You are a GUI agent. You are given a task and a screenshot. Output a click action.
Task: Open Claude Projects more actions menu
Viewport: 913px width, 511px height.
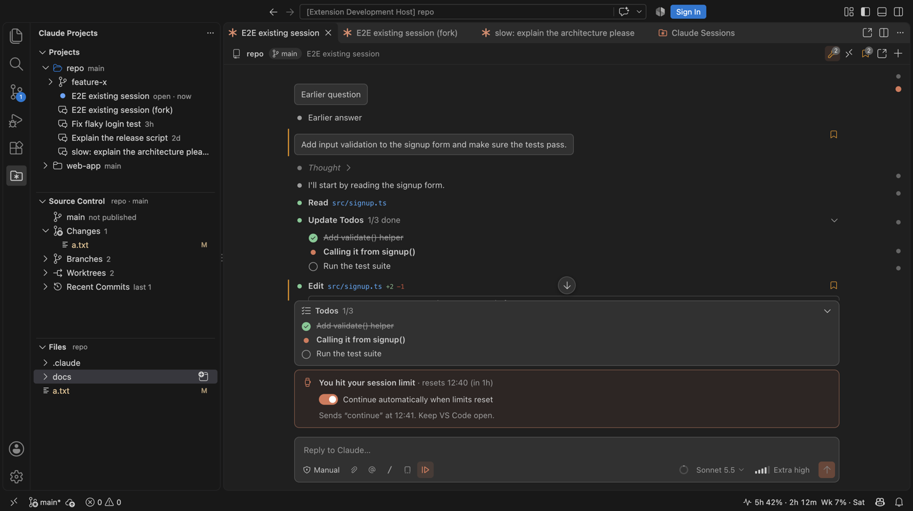(x=210, y=33)
